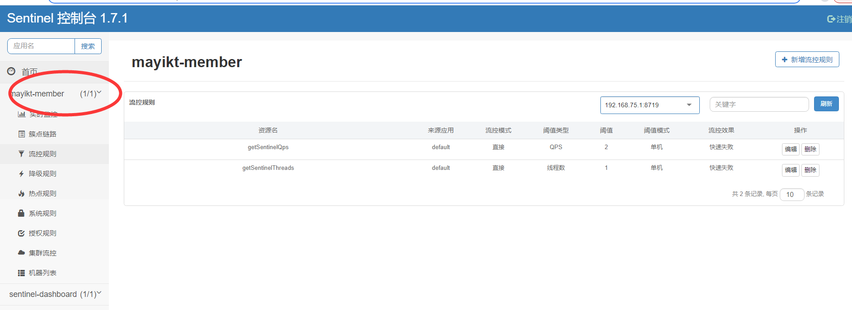Click the flame icon beside 热点规则

21,193
